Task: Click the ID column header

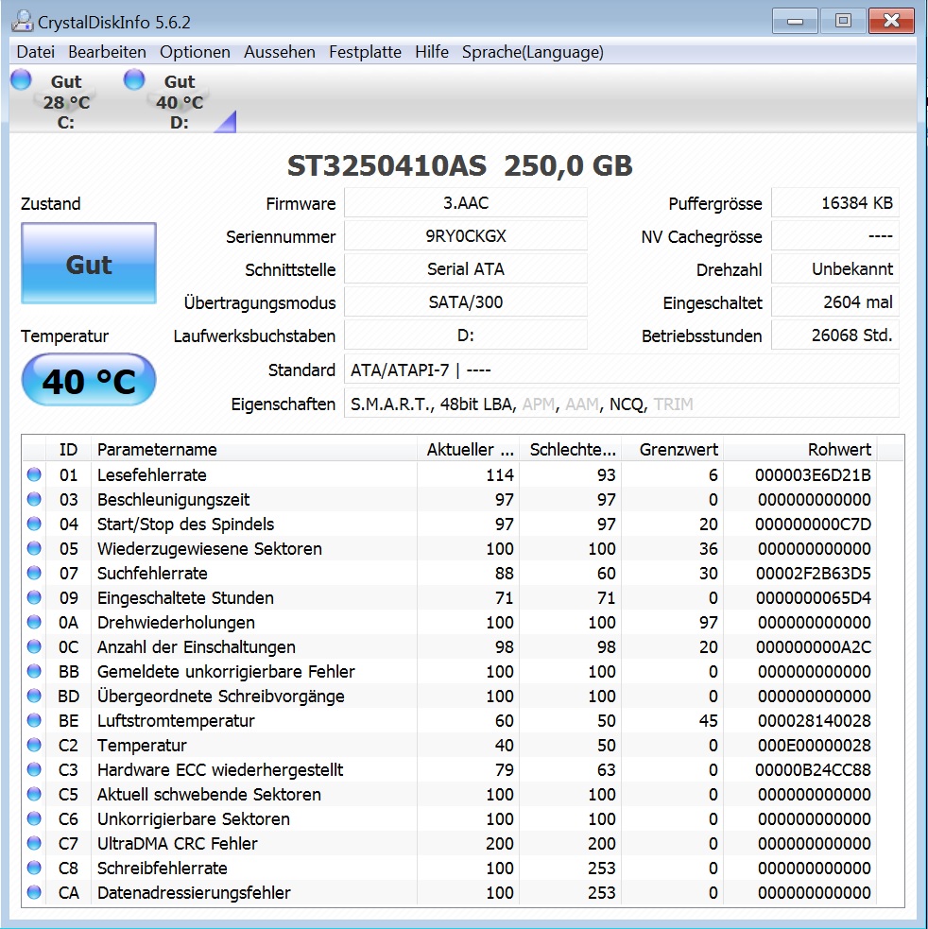Action: coord(69,450)
